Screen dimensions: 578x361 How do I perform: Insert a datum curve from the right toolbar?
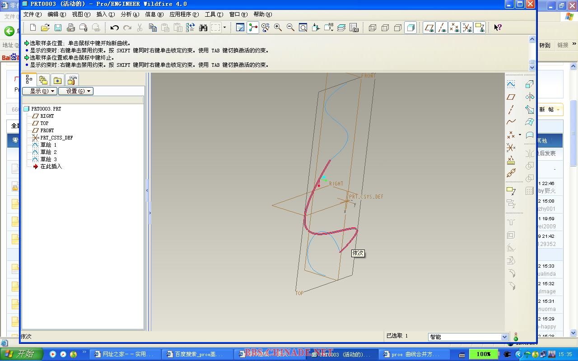tap(511, 122)
